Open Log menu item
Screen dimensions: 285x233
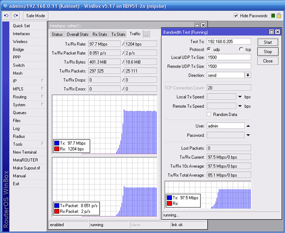tap(28, 128)
